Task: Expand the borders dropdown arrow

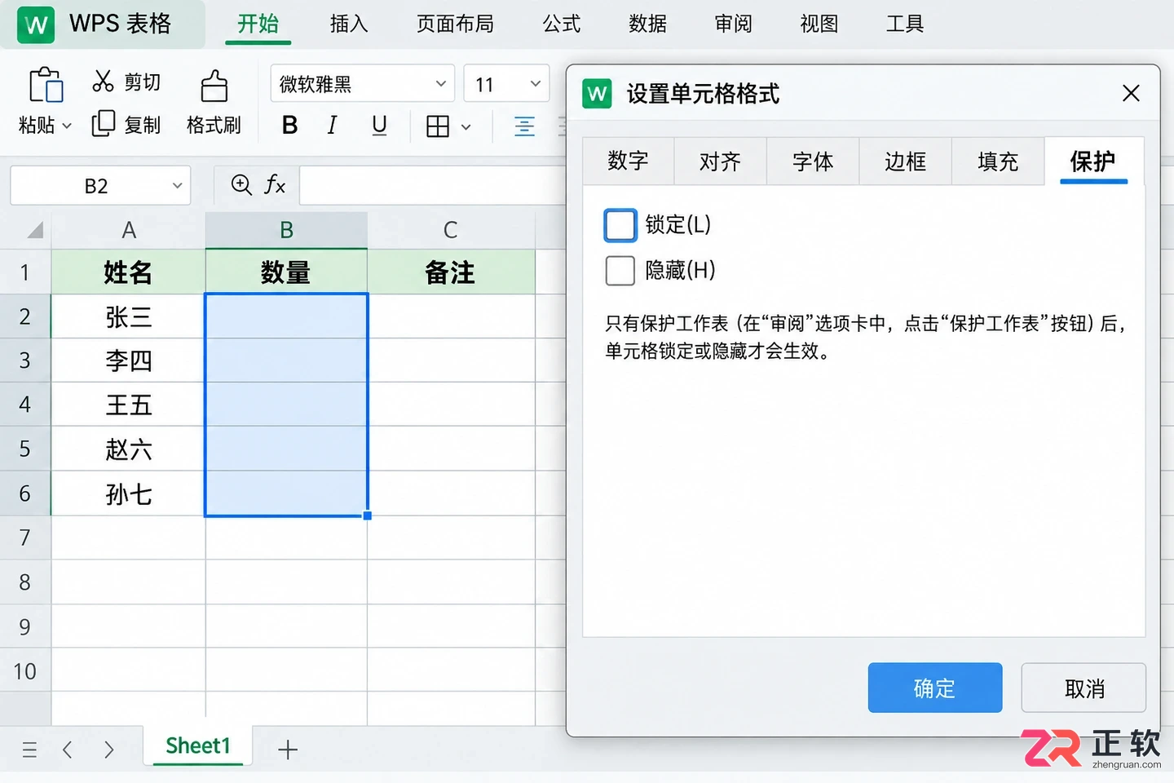Action: (x=466, y=126)
